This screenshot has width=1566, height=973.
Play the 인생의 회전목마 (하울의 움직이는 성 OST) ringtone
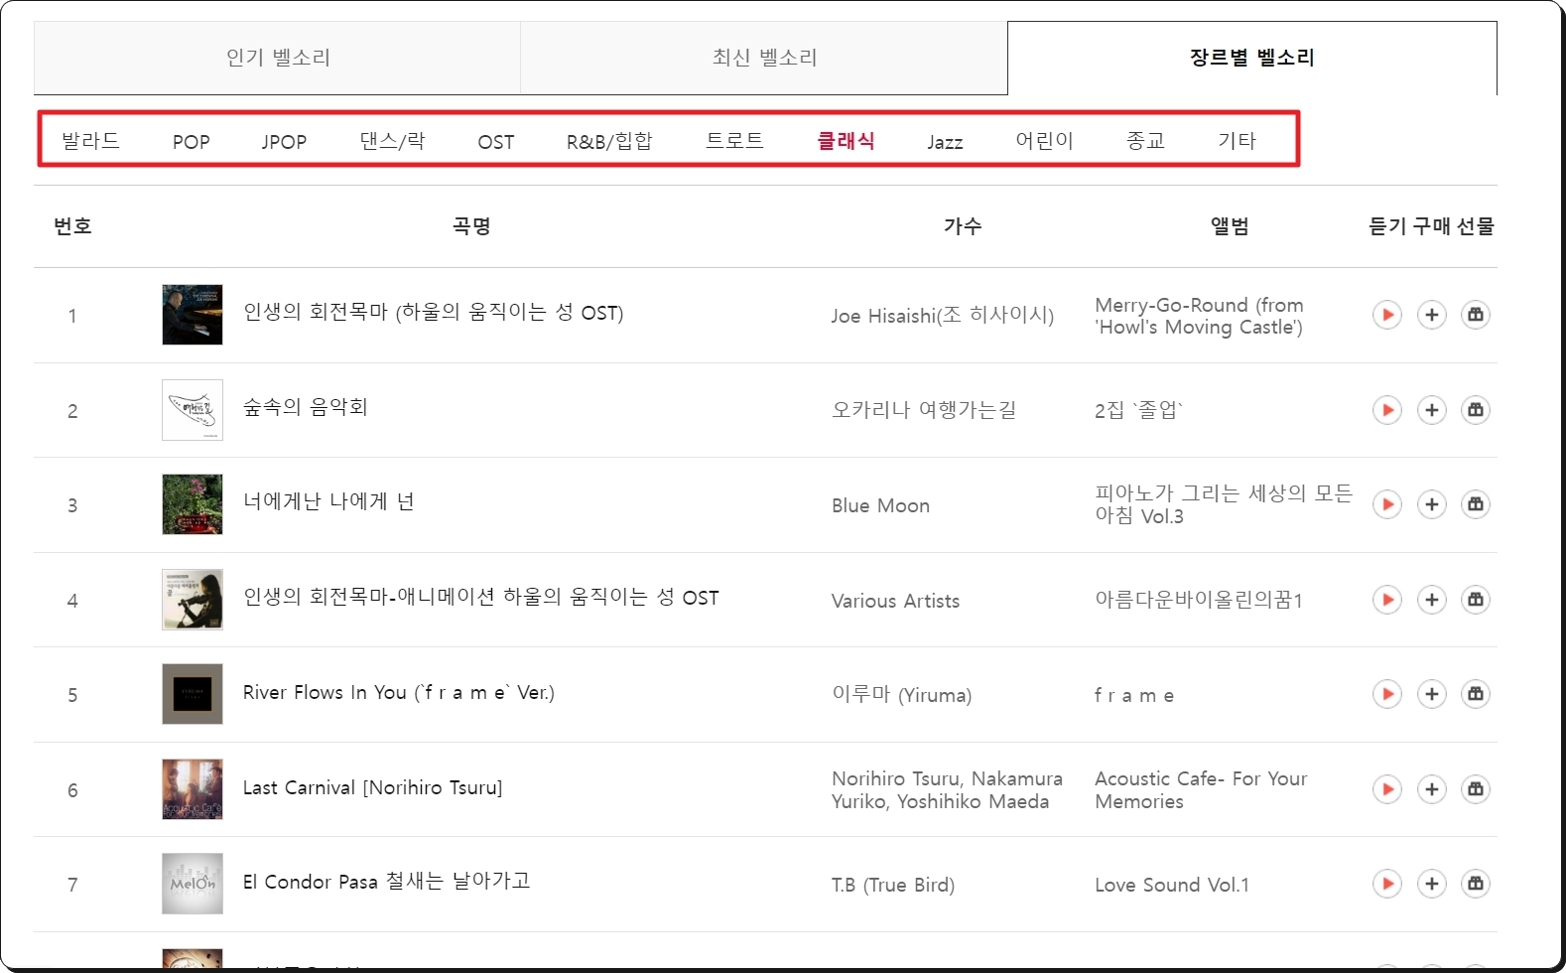coord(1386,315)
